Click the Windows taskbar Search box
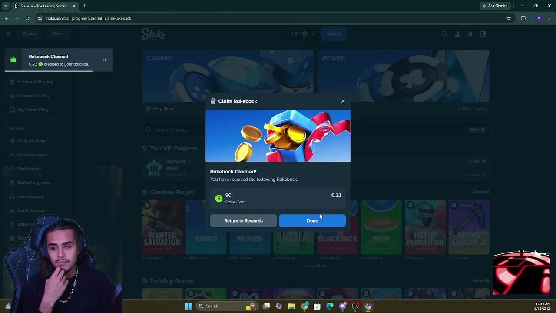This screenshot has width=556, height=313. (x=226, y=306)
